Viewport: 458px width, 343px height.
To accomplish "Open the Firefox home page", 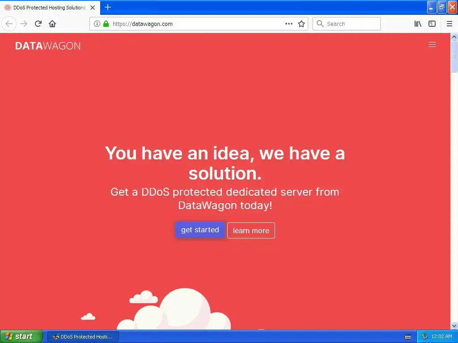I will [53, 24].
